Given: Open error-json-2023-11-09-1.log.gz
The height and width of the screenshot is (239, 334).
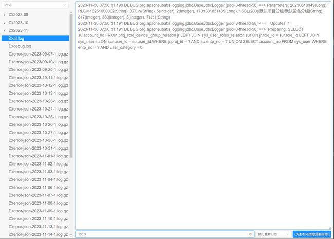Looking at the screenshot, I should pos(41,211).
